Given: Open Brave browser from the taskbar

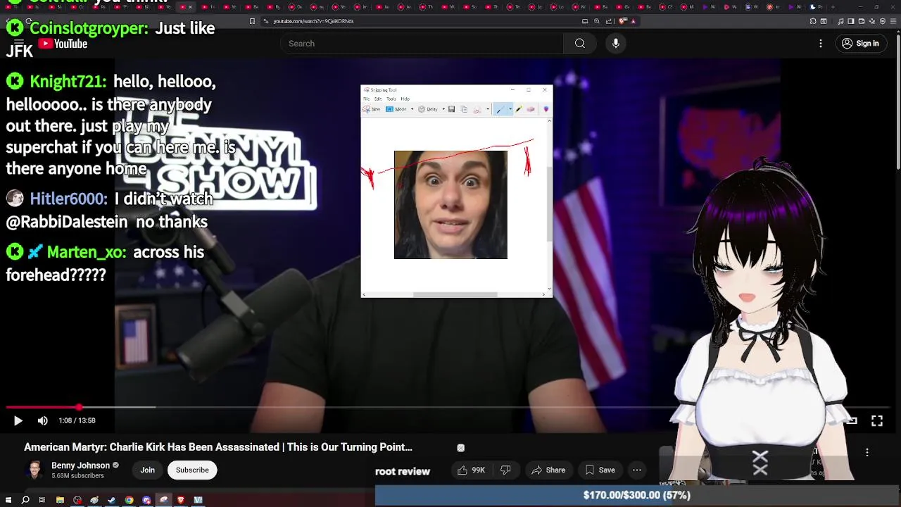Looking at the screenshot, I should coord(181,500).
